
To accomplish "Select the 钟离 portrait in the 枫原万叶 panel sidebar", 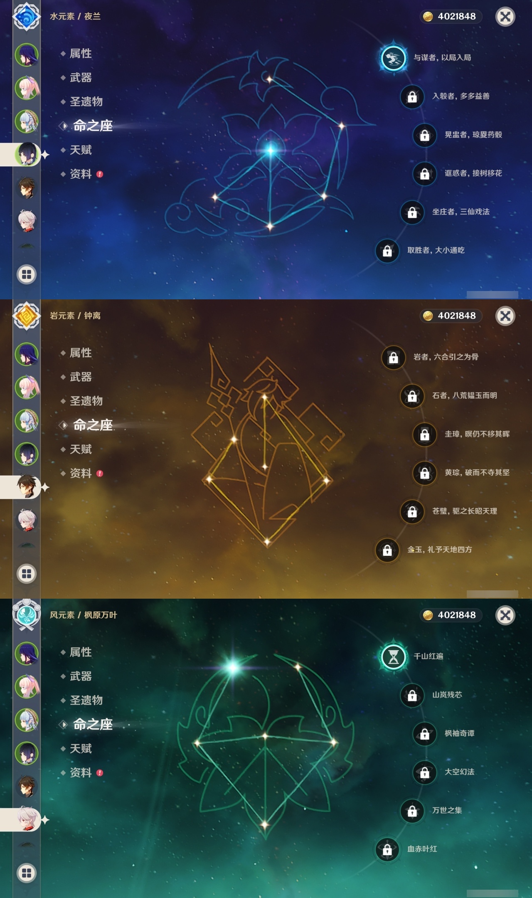I will pos(27,786).
